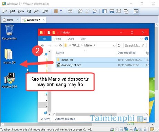
Task: Switch to Unity mode
Action: [x=126, y=11]
